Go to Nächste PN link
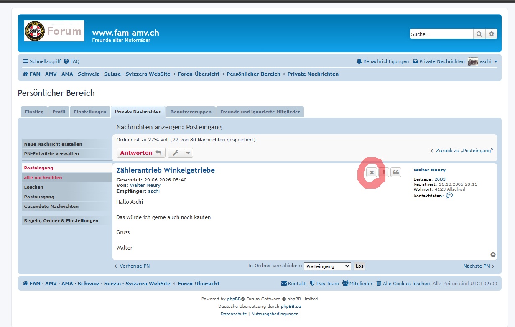 coord(479,266)
